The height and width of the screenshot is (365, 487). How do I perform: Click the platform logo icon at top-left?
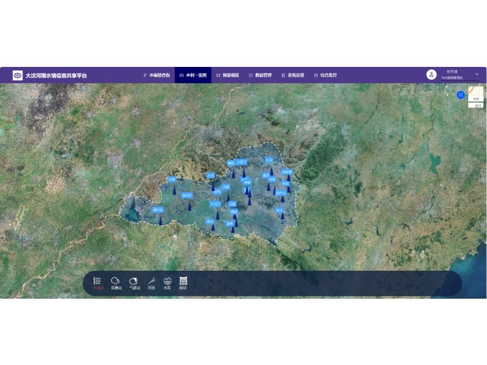point(18,75)
